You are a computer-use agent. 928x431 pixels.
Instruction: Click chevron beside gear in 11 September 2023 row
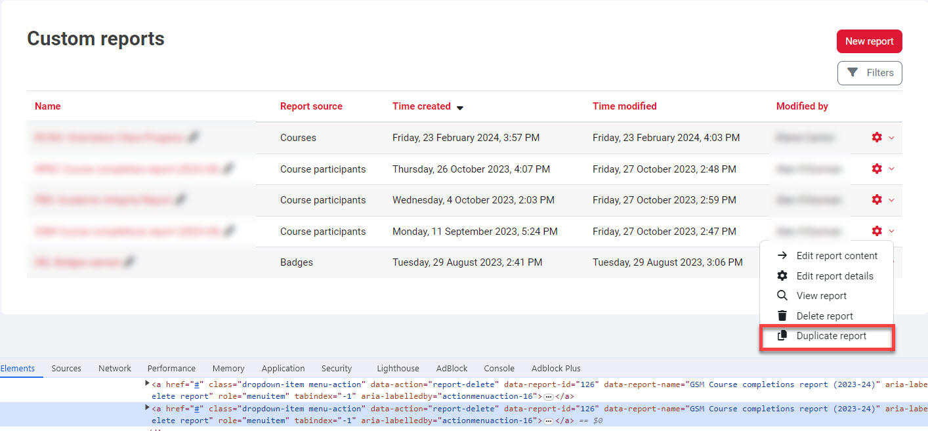pyautogui.click(x=891, y=231)
